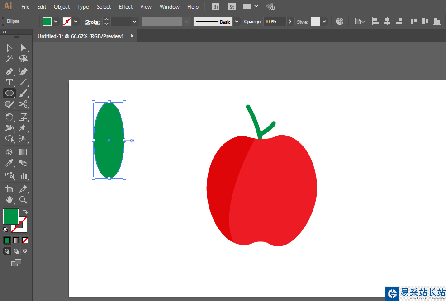
Task: Select the Paintbrush tool
Action: point(23,93)
